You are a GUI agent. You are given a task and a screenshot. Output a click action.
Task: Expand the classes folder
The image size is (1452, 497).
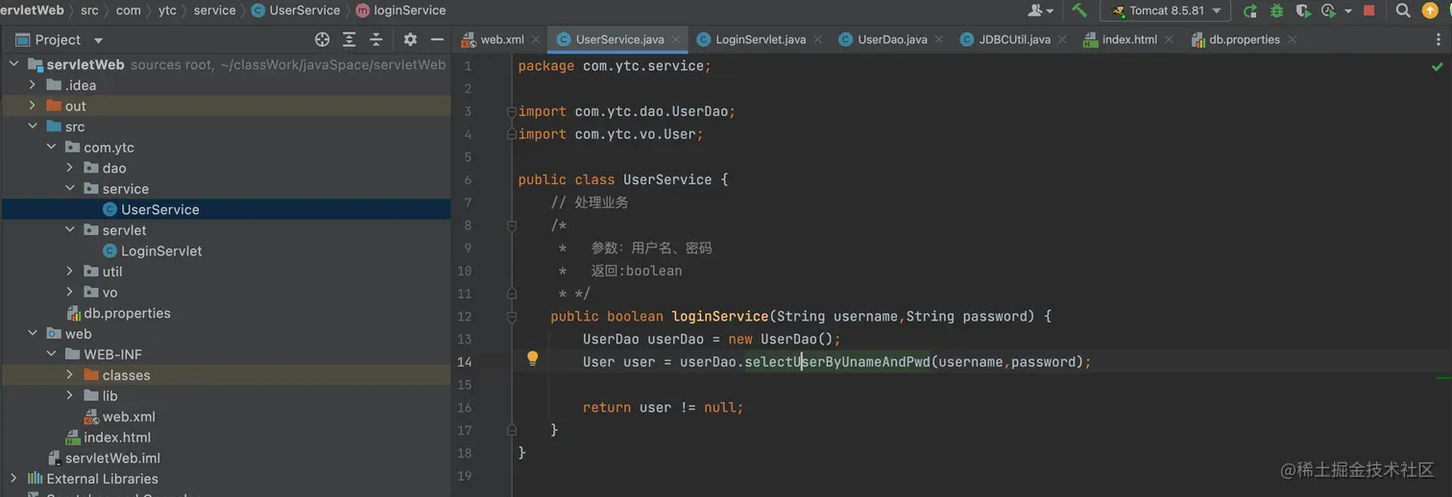click(69, 375)
